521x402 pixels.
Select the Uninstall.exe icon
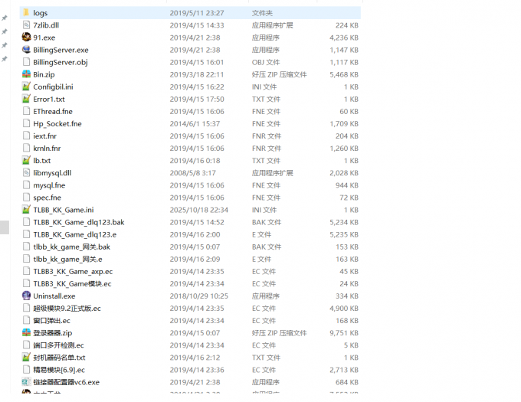[x=26, y=296]
